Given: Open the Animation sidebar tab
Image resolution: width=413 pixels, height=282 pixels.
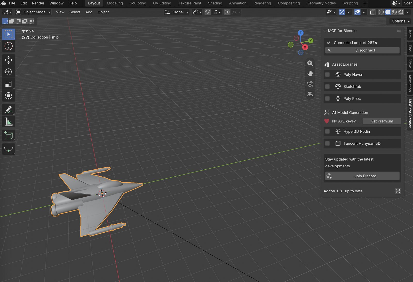Looking at the screenshot, I should [x=410, y=83].
